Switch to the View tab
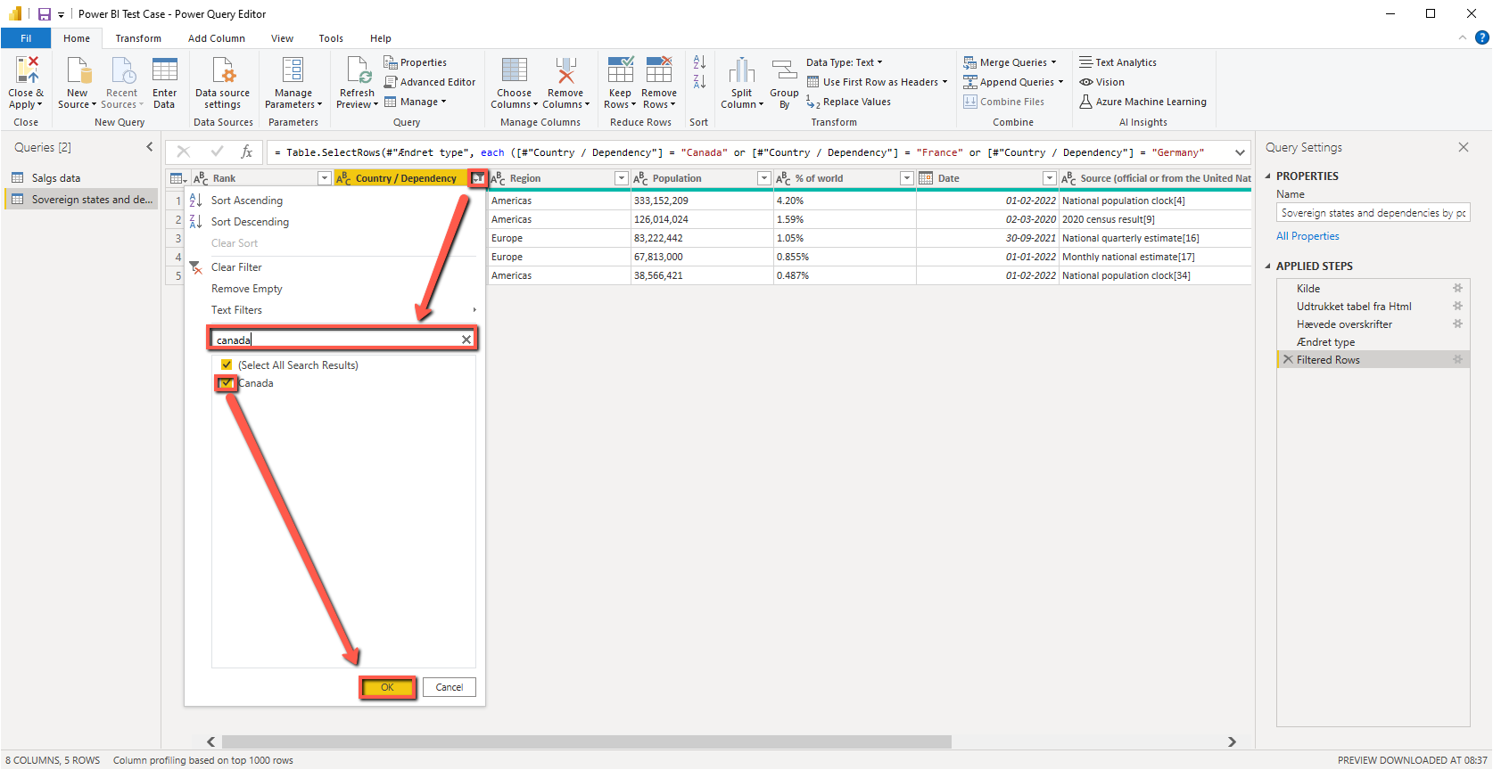This screenshot has height=770, width=1493. (x=283, y=38)
